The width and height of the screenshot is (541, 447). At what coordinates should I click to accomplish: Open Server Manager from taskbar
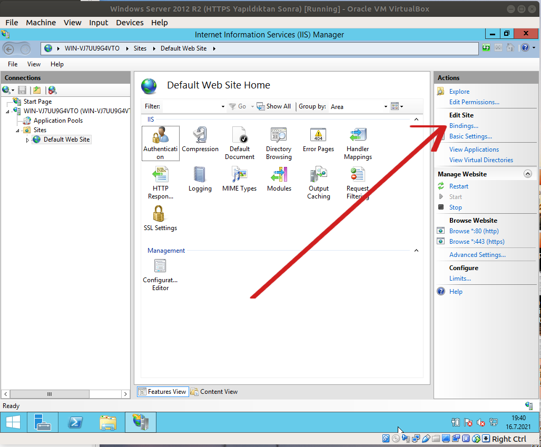(43, 422)
